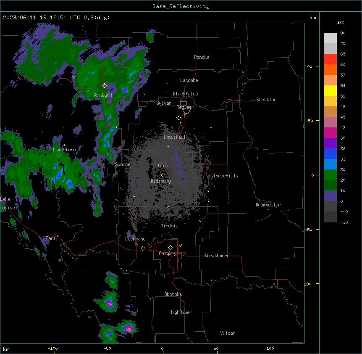Viewport: 362px width, 354px height.
Task: Click the km unit label at bottom left
Action: pos(6,349)
